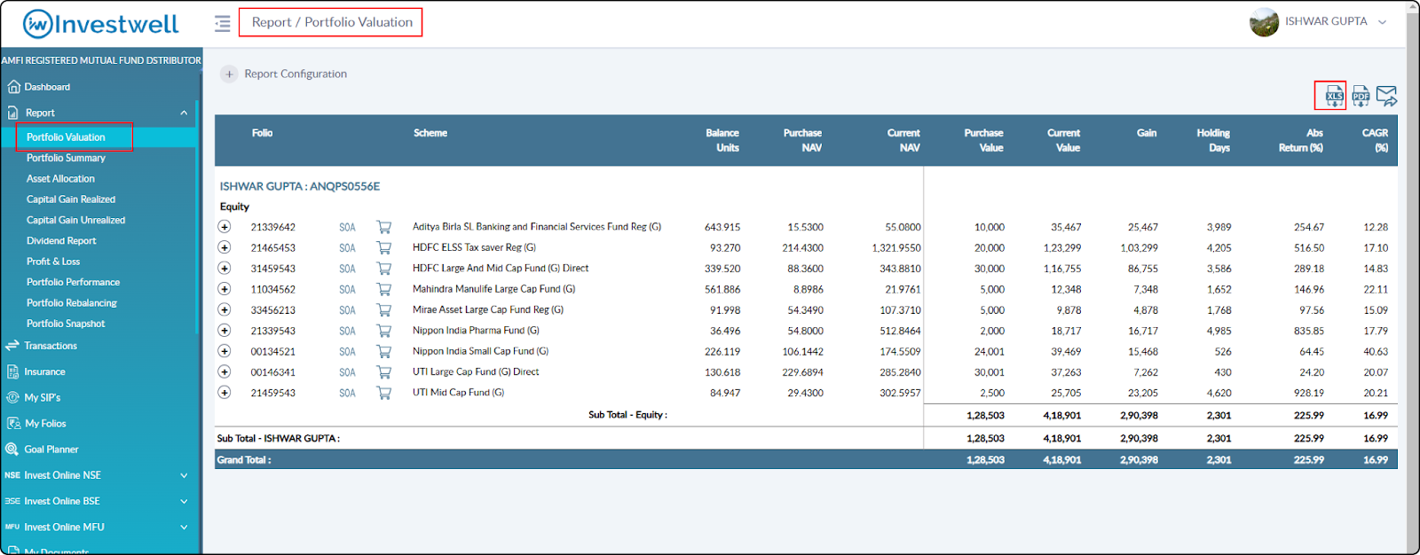Open Portfolio Performance report

pyautogui.click(x=73, y=282)
